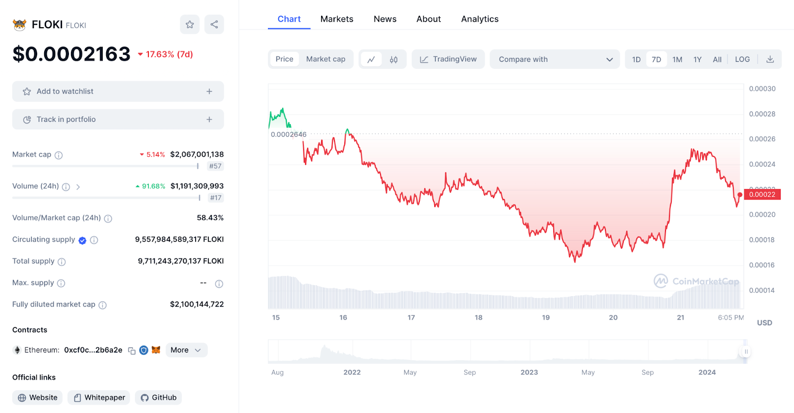Download chart data with the download icon
This screenshot has width=794, height=413.
(x=770, y=59)
